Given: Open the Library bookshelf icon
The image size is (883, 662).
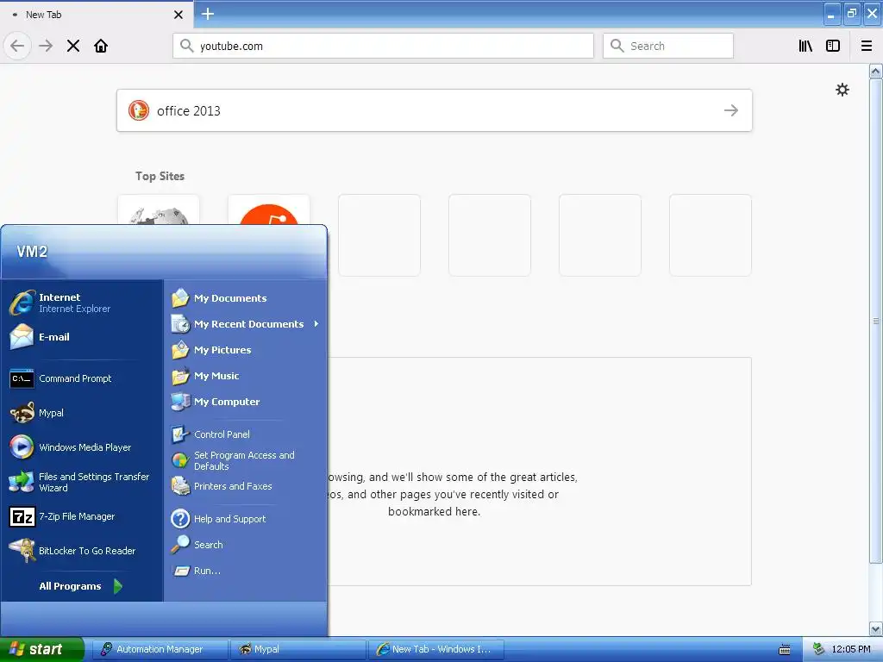Looking at the screenshot, I should 805,46.
